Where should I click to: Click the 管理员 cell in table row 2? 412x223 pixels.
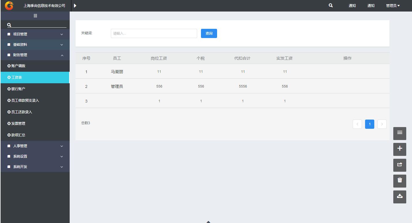[x=117, y=86]
